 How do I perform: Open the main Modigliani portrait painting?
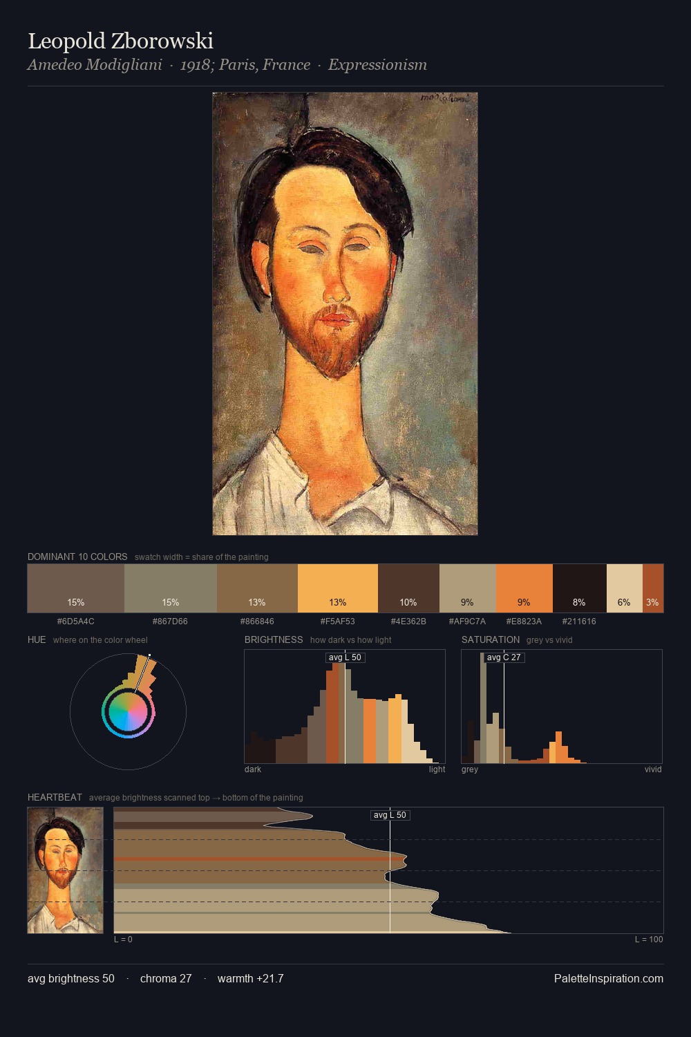345,314
